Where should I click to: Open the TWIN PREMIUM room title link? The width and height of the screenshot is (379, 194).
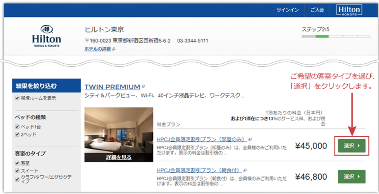click(112, 87)
